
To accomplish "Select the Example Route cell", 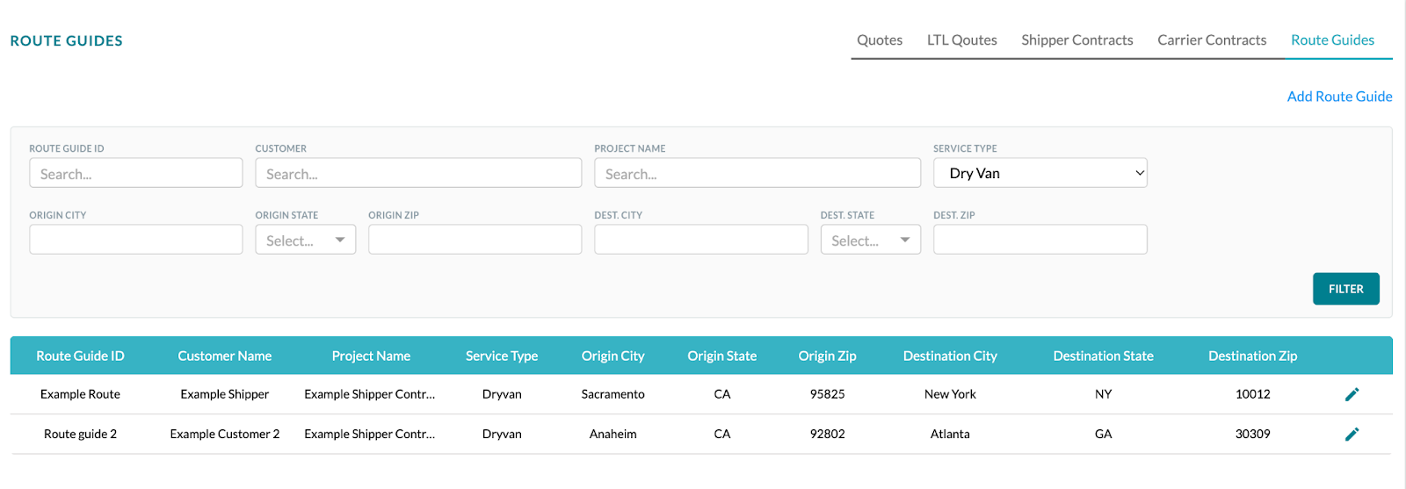I will click(x=80, y=394).
